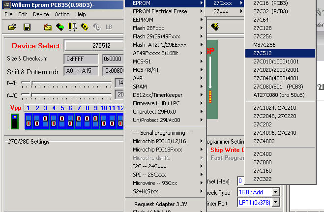Screen dimensions: 324x212
Task: Open a file with the folder icon
Action: [12, 27]
